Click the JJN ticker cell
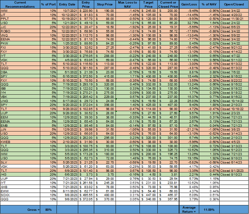 pyautogui.click(x=20, y=130)
